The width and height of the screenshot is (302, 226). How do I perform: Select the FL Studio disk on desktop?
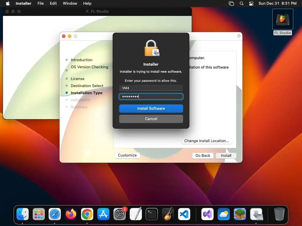(283, 22)
